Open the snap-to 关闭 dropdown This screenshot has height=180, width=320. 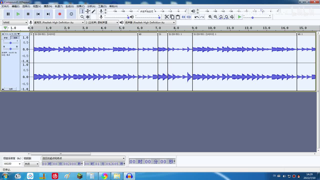[31, 164]
